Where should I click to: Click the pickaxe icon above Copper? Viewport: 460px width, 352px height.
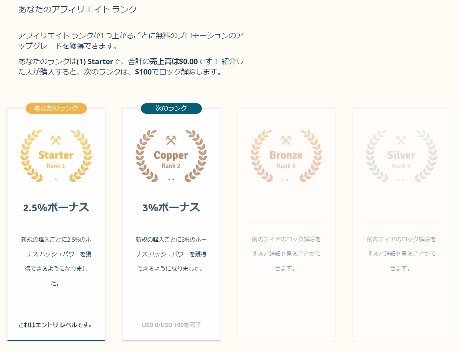tap(171, 140)
